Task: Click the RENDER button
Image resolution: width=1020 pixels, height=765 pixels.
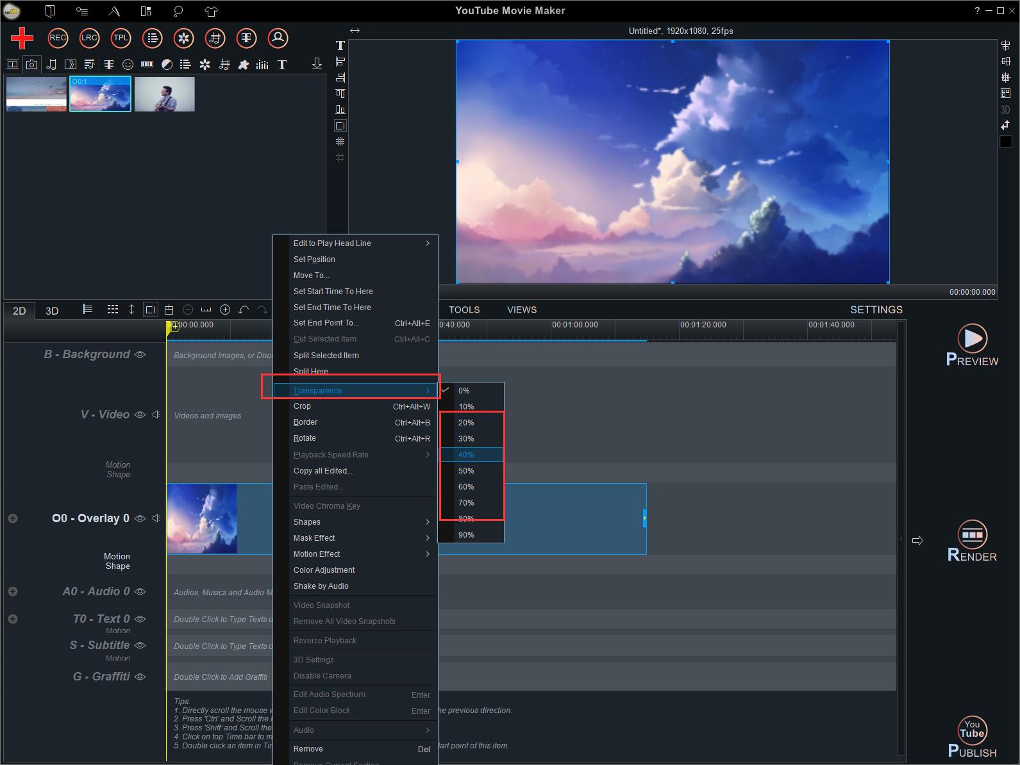Action: [x=972, y=541]
